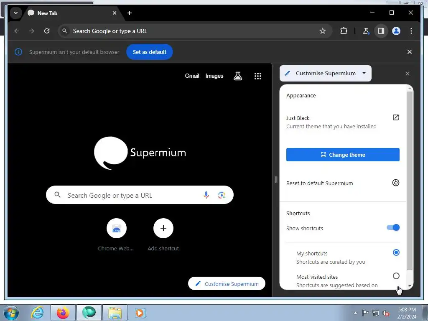428x321 pixels.
Task: Open the Windows Start menu
Action: (10, 313)
